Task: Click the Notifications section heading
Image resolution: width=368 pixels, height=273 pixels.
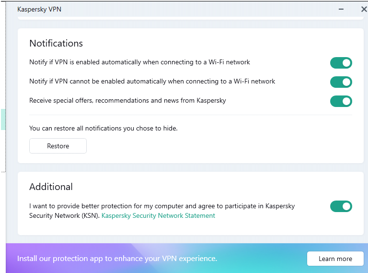Action: [x=56, y=43]
